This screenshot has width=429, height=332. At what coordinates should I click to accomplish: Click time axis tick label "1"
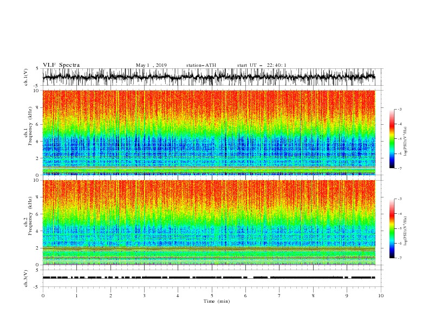pyautogui.click(x=76, y=296)
